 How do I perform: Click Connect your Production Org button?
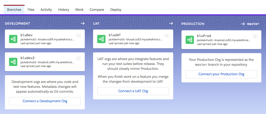click(x=221, y=74)
